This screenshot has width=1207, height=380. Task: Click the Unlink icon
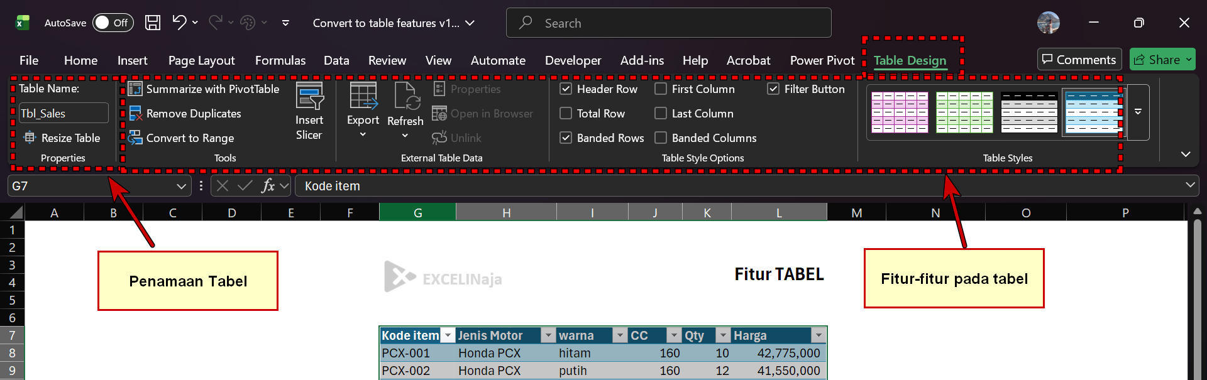coord(439,138)
